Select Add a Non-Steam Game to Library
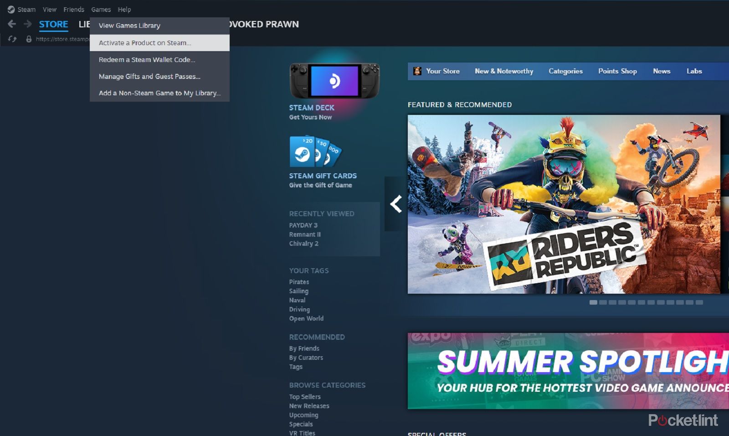Screen dimensions: 729x436 pyautogui.click(x=159, y=93)
